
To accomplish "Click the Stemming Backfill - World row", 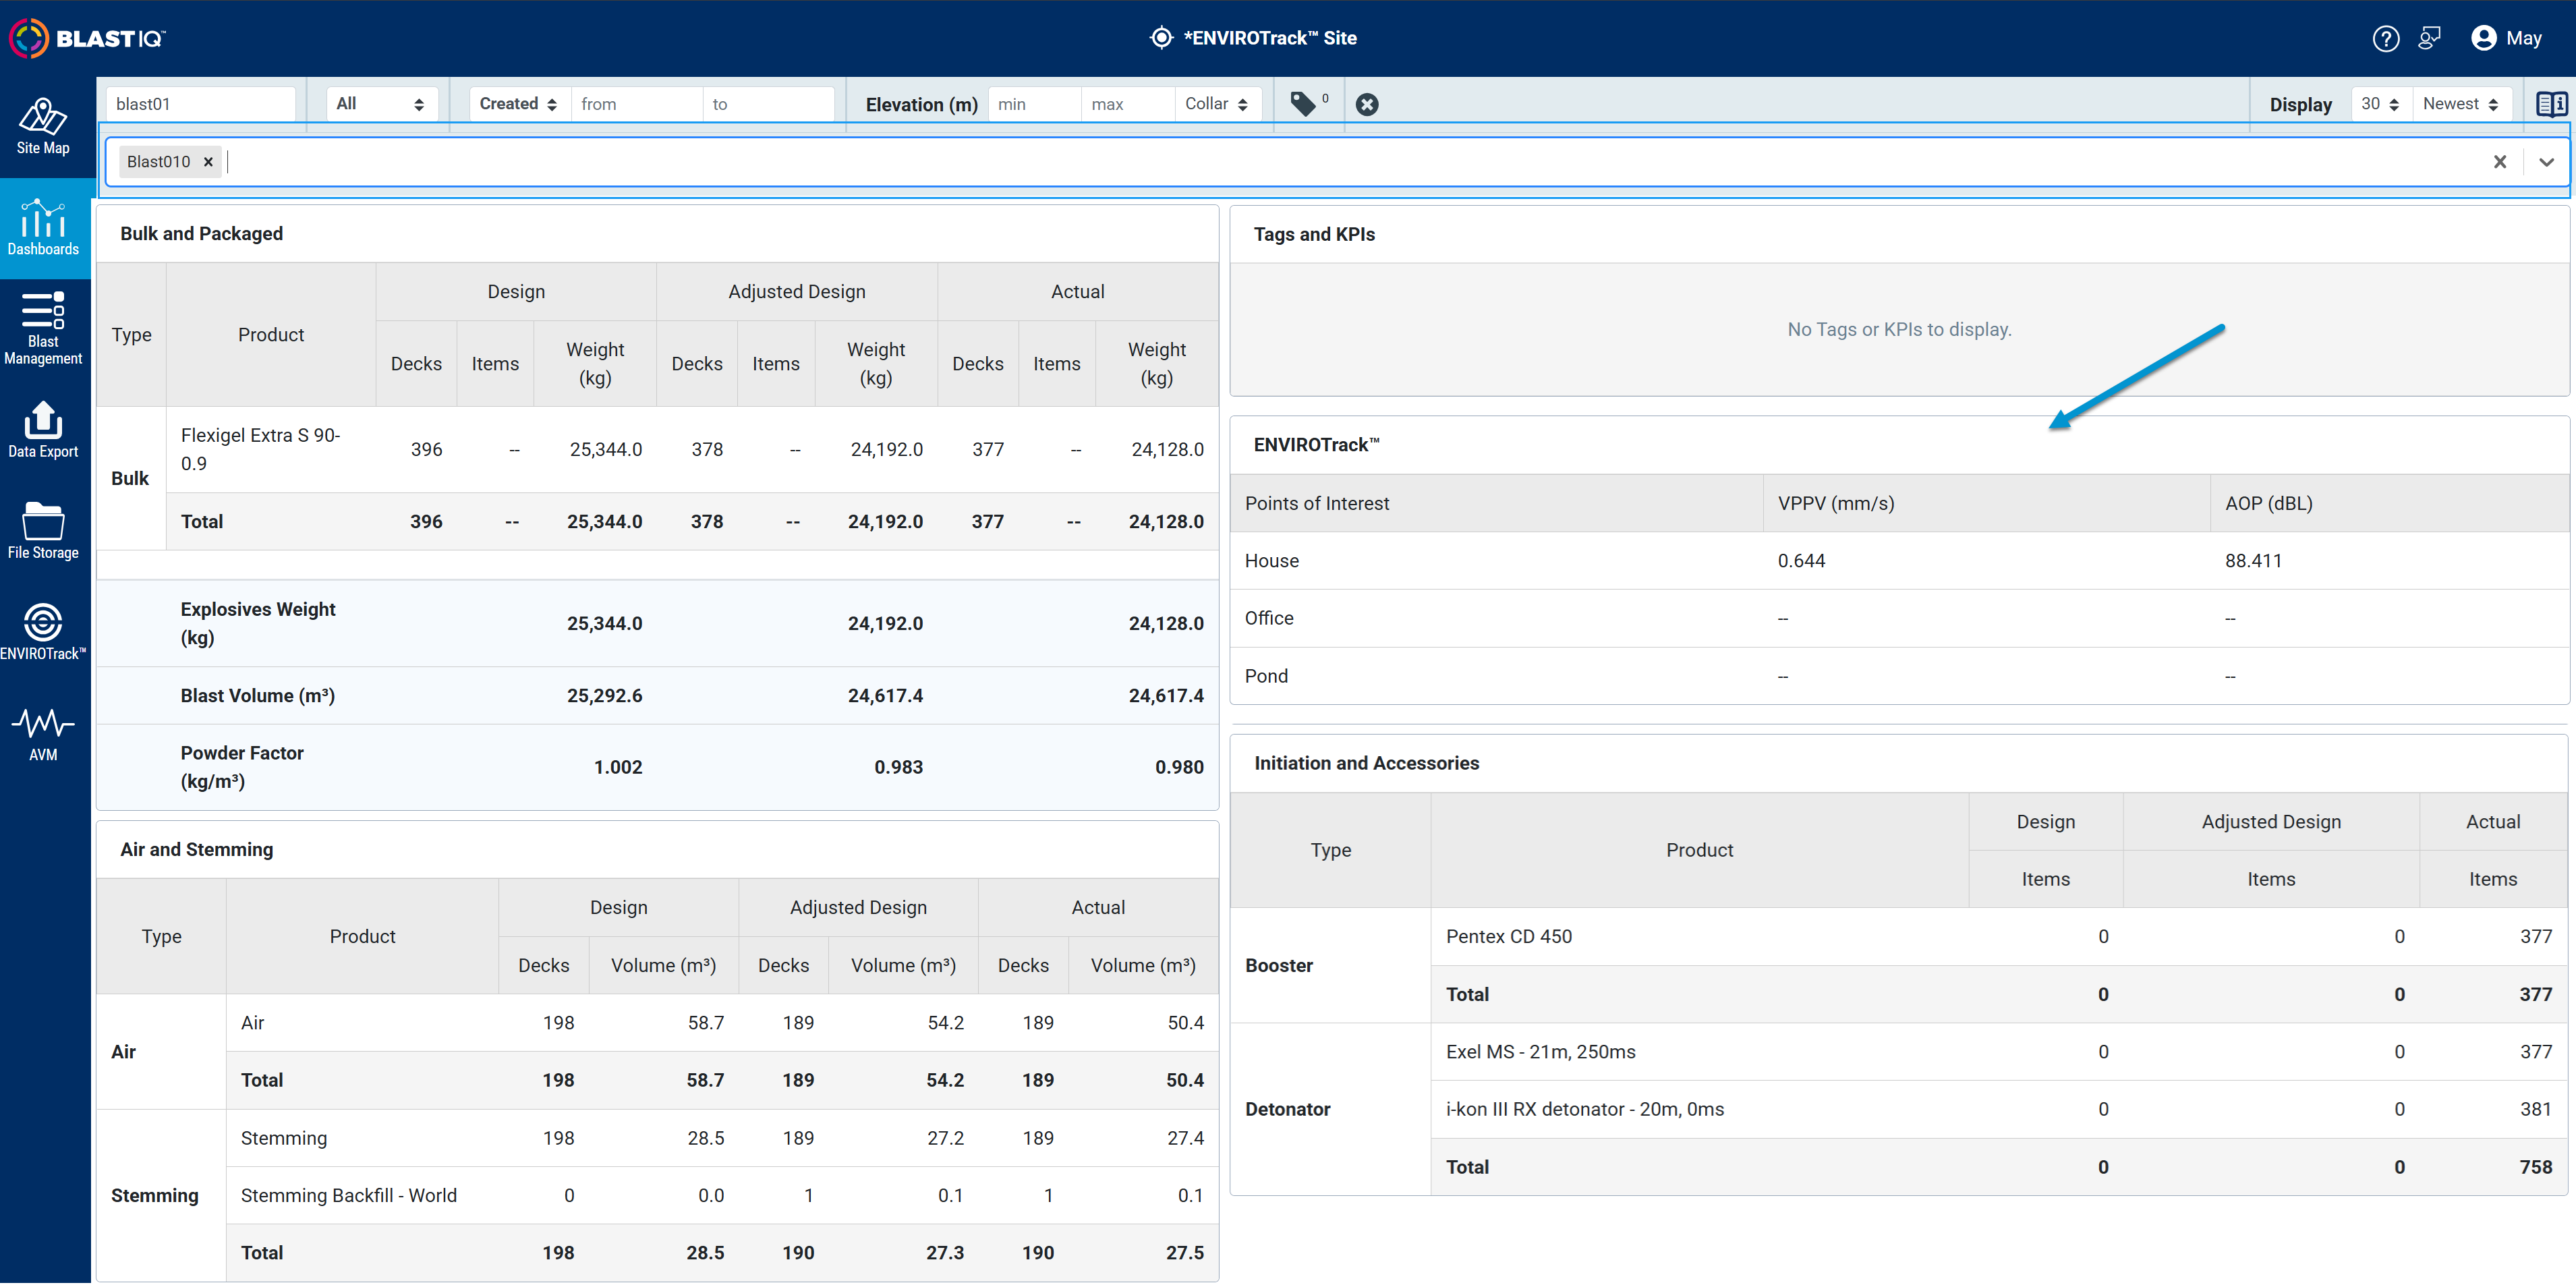I will coord(722,1196).
